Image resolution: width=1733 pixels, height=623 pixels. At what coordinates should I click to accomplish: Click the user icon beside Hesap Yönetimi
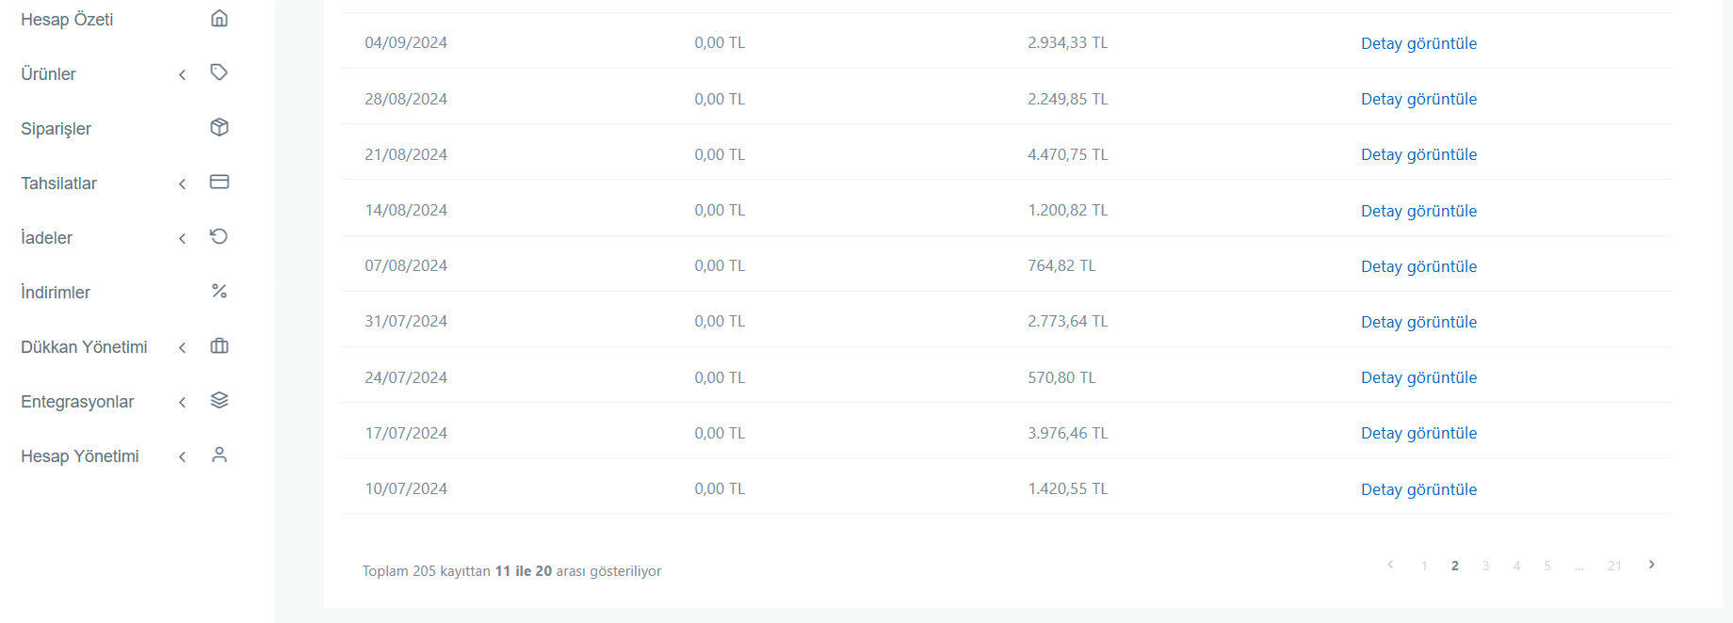coord(219,455)
